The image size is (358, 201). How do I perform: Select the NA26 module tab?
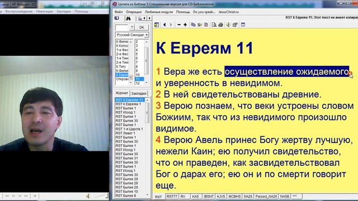(x=248, y=196)
